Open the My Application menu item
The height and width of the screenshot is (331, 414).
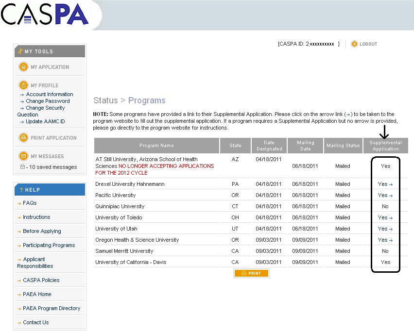(x=50, y=67)
